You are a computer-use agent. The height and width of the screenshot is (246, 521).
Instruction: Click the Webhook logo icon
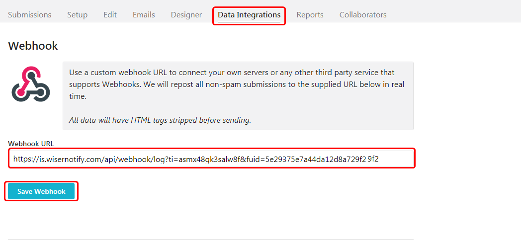pos(30,84)
